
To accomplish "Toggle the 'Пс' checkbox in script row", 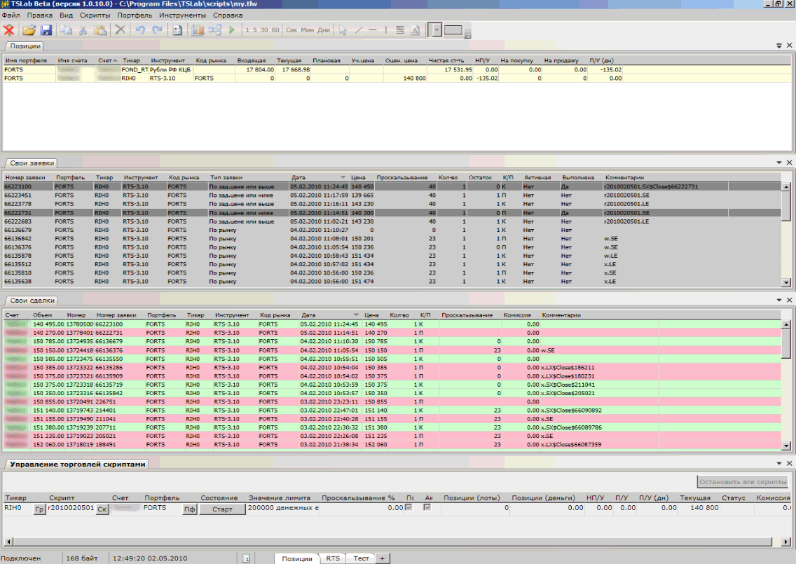I will coord(409,507).
